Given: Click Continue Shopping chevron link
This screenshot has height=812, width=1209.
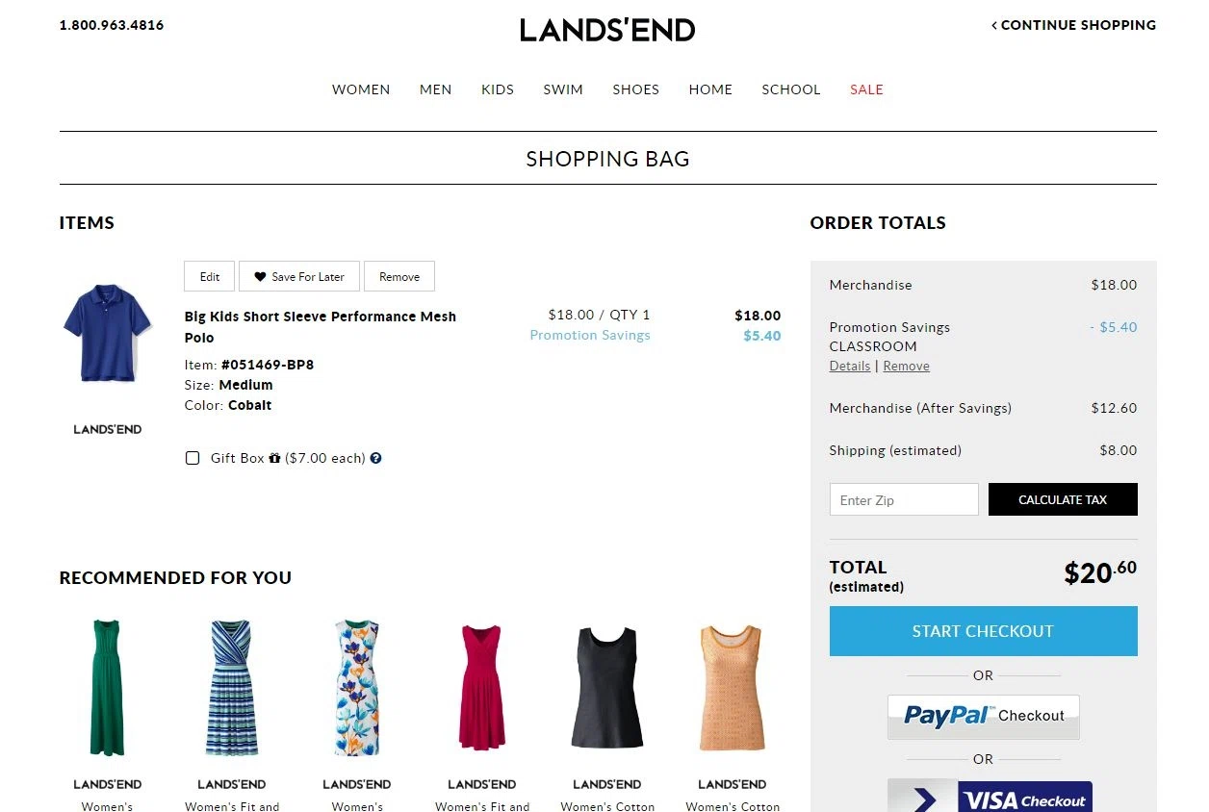Looking at the screenshot, I should click(x=1073, y=25).
